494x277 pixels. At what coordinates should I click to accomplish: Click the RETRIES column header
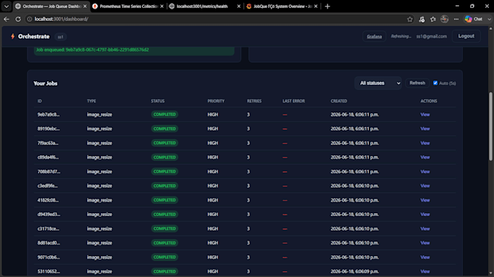[x=254, y=101]
